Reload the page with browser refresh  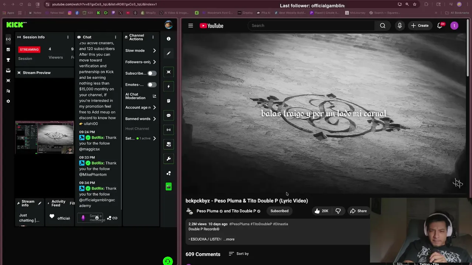pyautogui.click(x=21, y=4)
